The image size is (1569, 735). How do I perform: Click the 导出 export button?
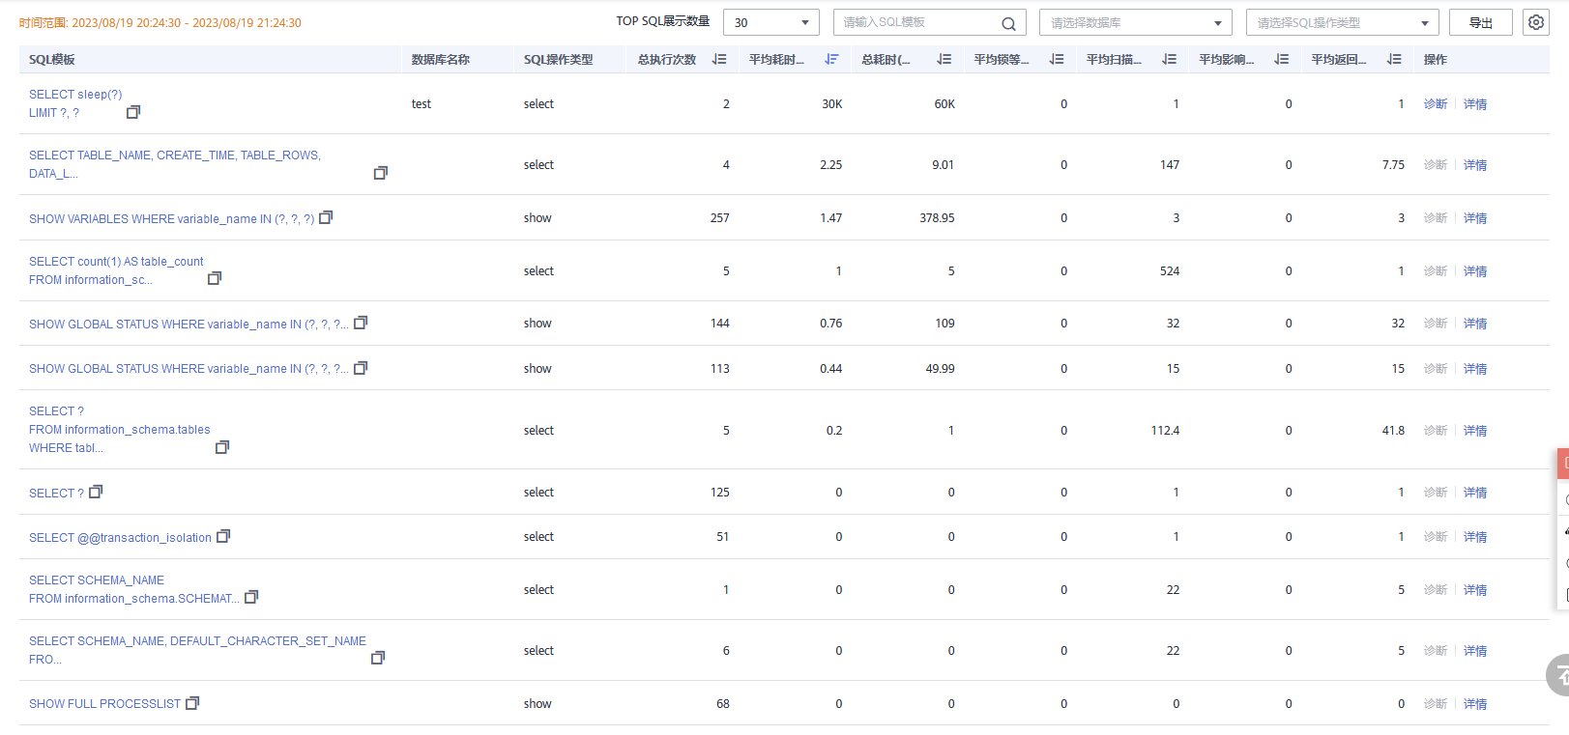pos(1481,22)
